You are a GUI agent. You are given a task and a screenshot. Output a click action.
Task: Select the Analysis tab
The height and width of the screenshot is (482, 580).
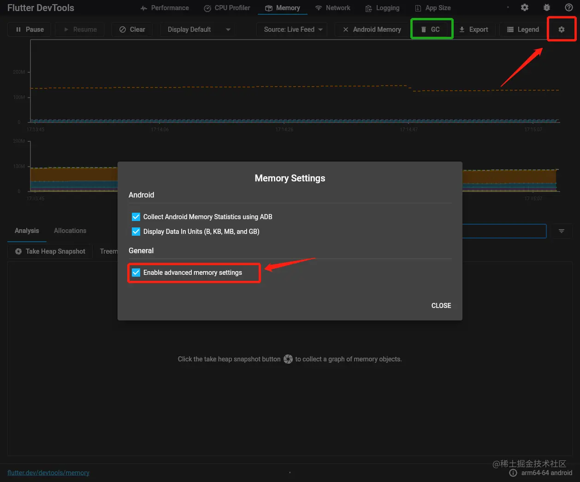27,231
